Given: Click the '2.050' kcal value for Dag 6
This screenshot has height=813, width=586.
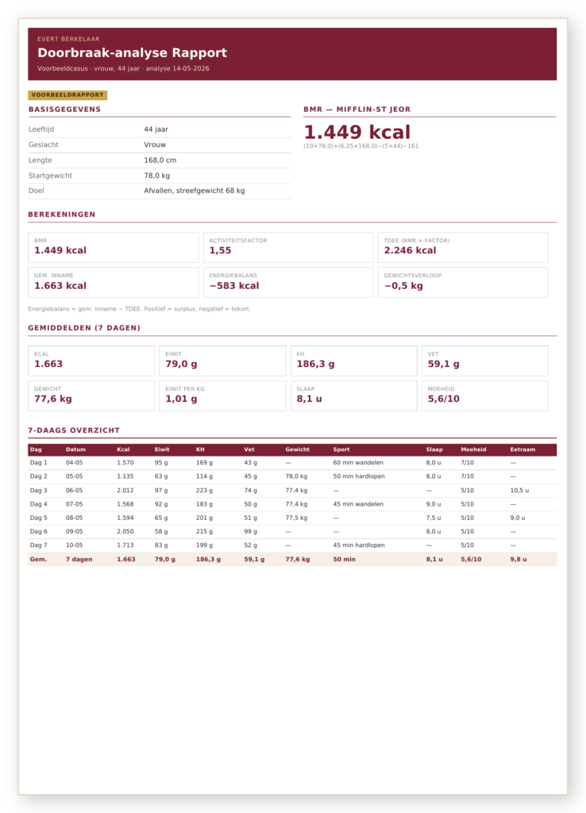Looking at the screenshot, I should coord(125,531).
